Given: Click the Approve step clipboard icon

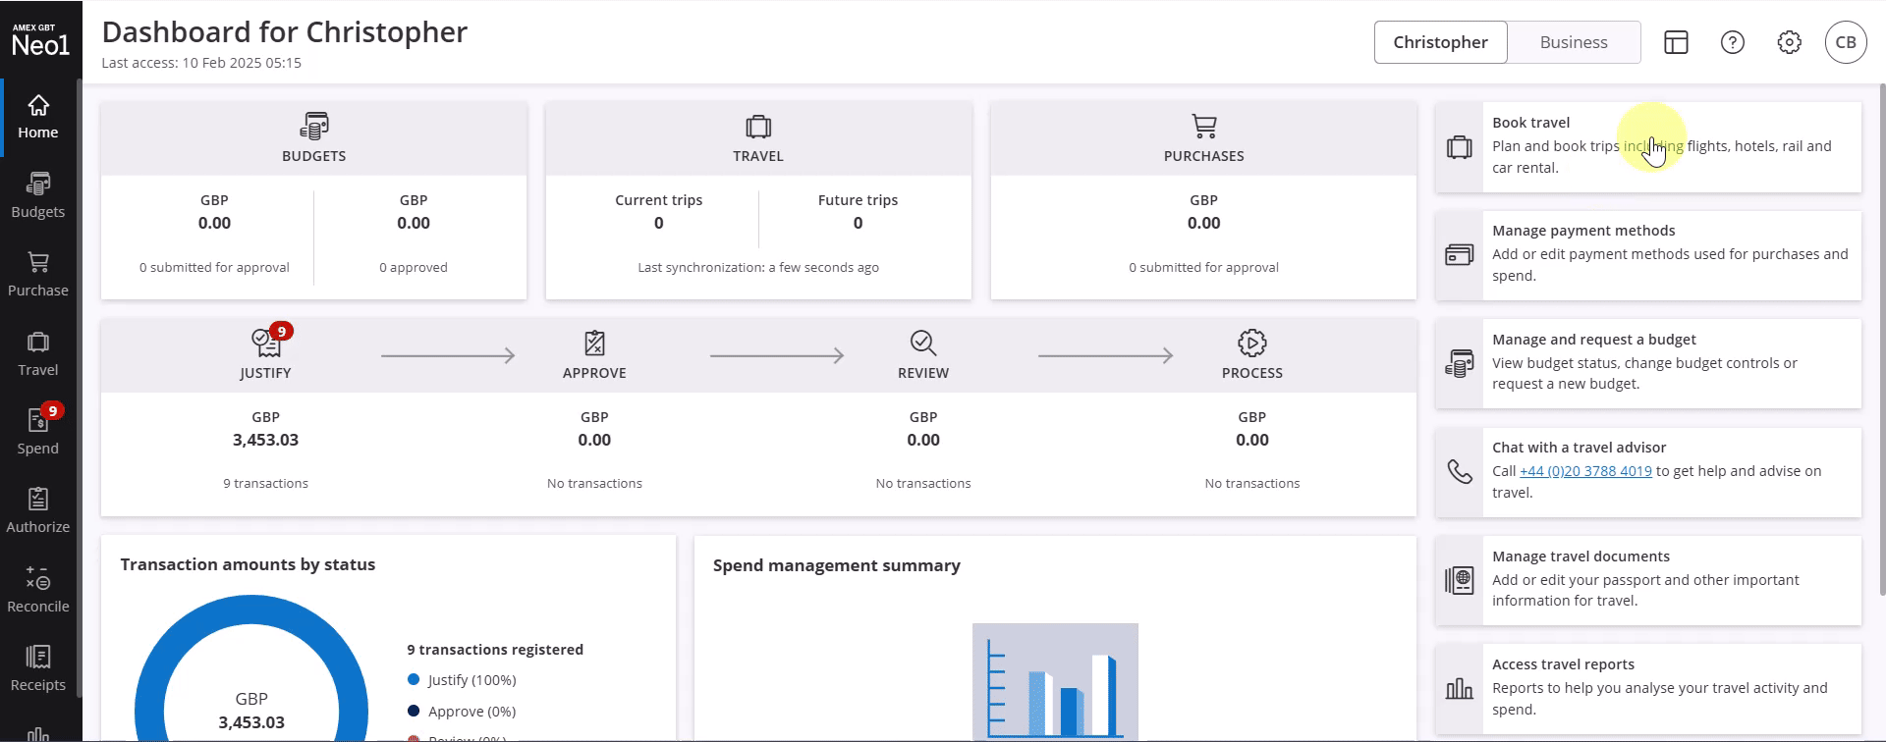Looking at the screenshot, I should pos(594,343).
